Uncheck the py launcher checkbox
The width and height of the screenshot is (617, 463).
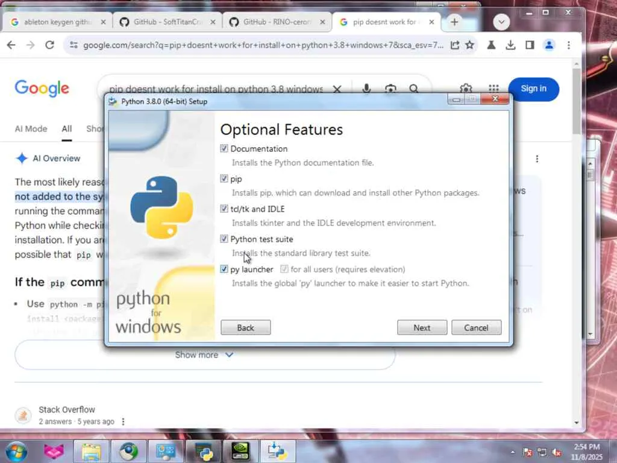224,269
